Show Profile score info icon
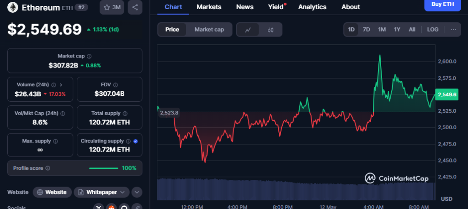This screenshot has width=468, height=209. coord(48,168)
